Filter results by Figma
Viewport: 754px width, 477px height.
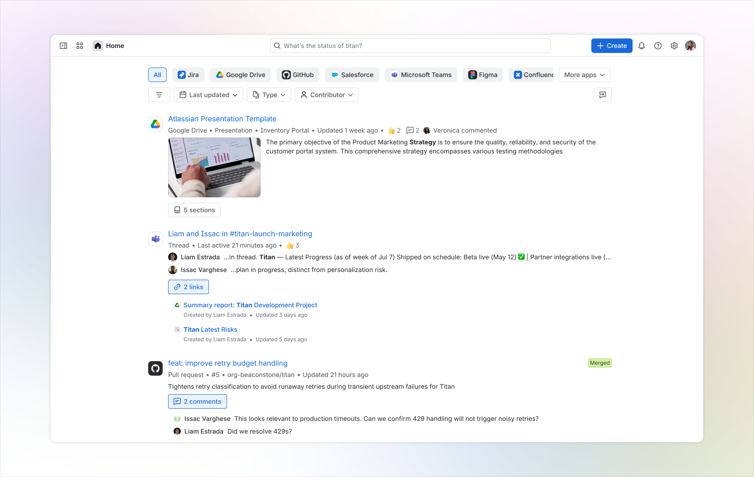point(483,75)
